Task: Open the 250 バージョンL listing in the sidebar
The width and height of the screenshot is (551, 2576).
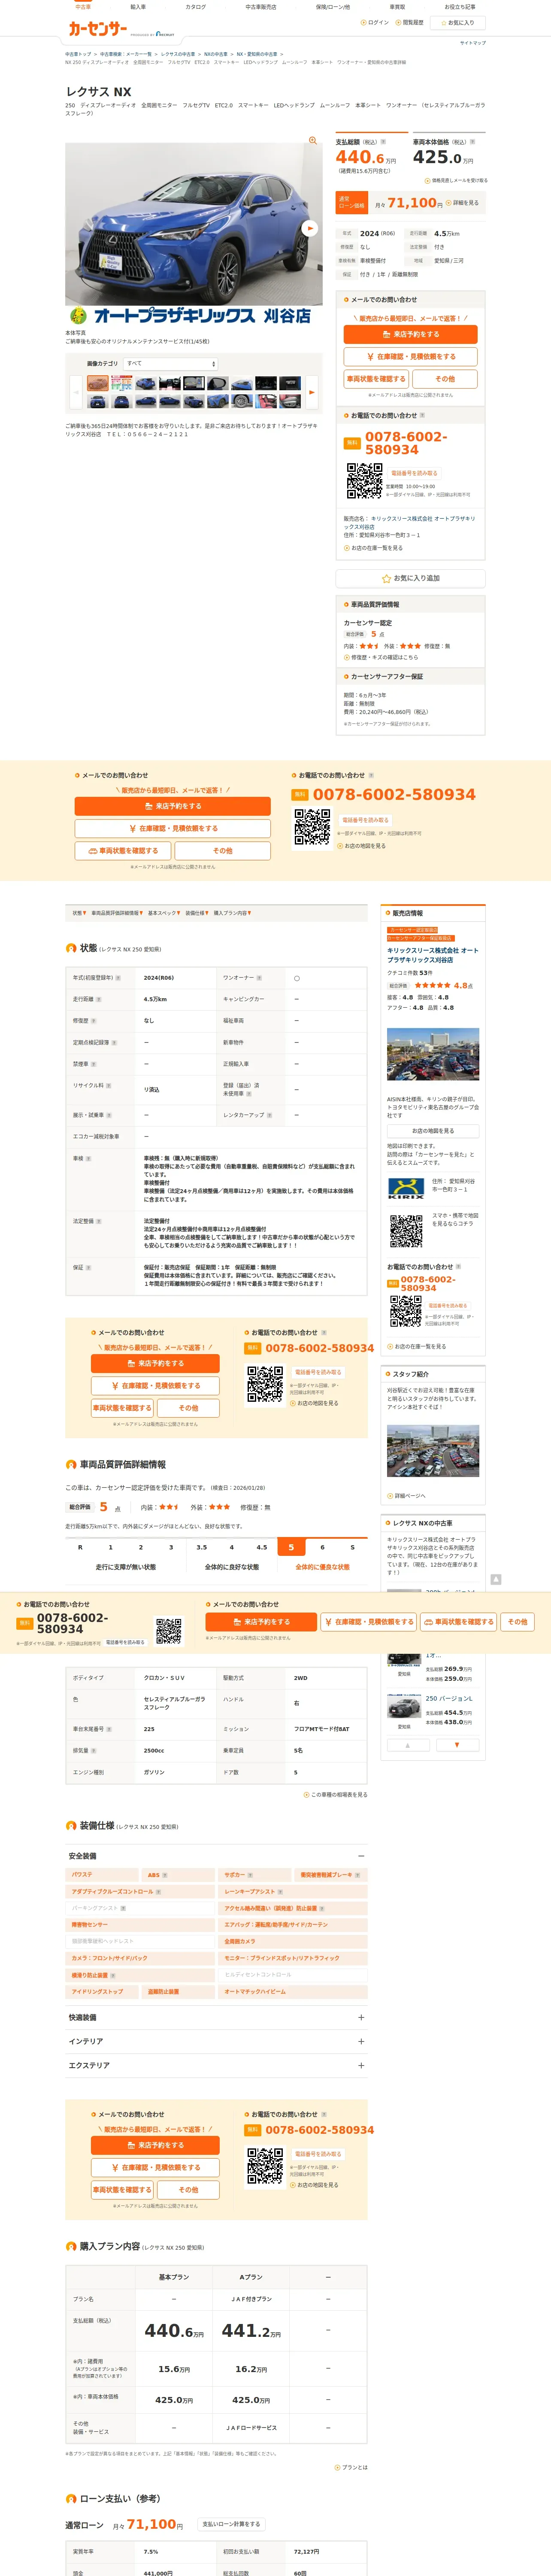Action: click(449, 1698)
